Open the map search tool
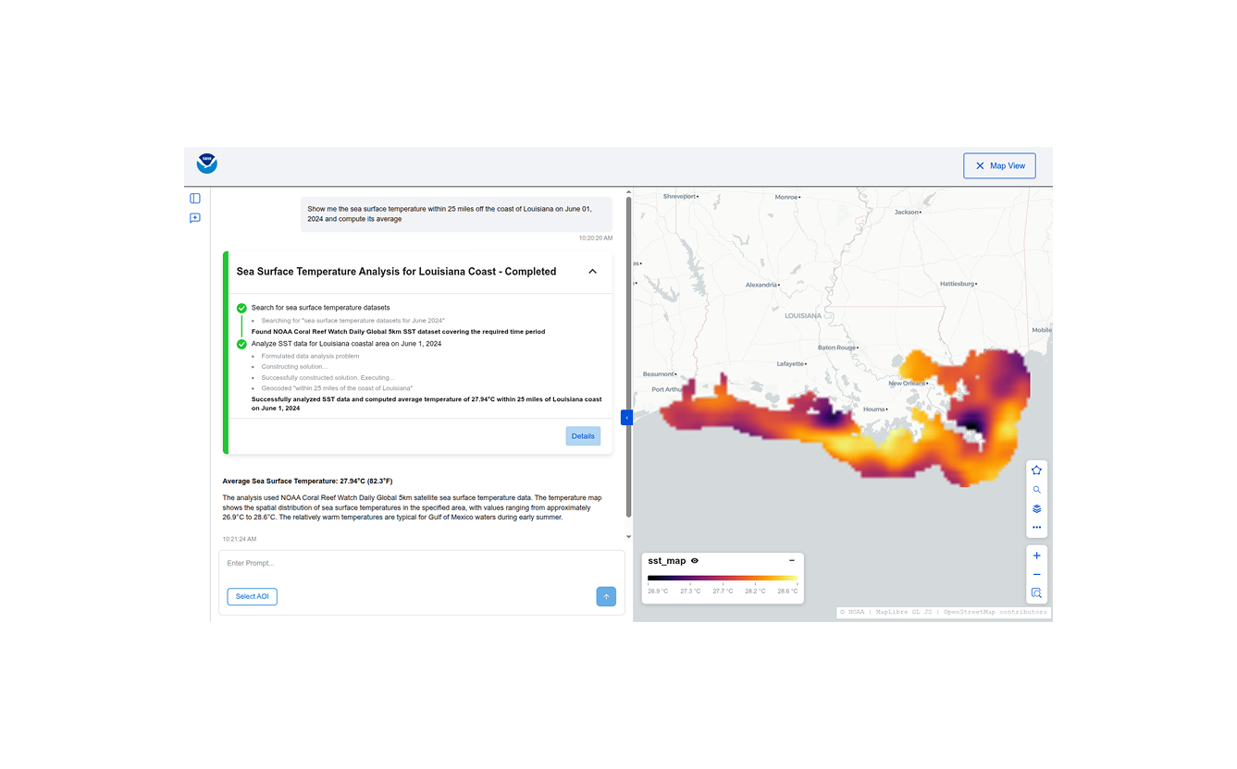Viewport: 1237px width, 769px height. tap(1036, 489)
